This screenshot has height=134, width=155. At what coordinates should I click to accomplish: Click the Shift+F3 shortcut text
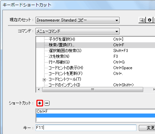pyautogui.click(x=121, y=51)
